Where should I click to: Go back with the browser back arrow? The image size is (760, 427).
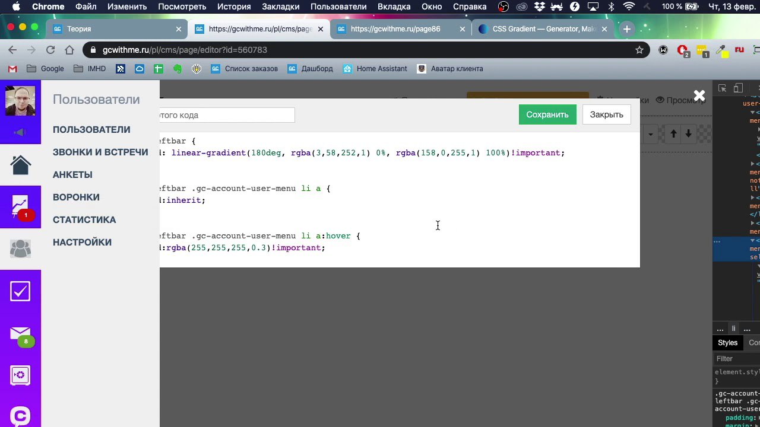12,50
